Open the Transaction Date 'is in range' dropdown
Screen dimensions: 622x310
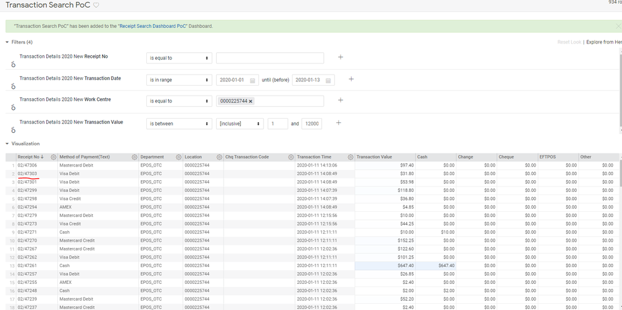click(x=179, y=80)
